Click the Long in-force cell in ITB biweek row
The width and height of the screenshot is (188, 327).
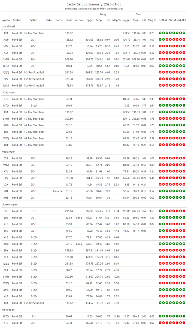coord(79,217)
